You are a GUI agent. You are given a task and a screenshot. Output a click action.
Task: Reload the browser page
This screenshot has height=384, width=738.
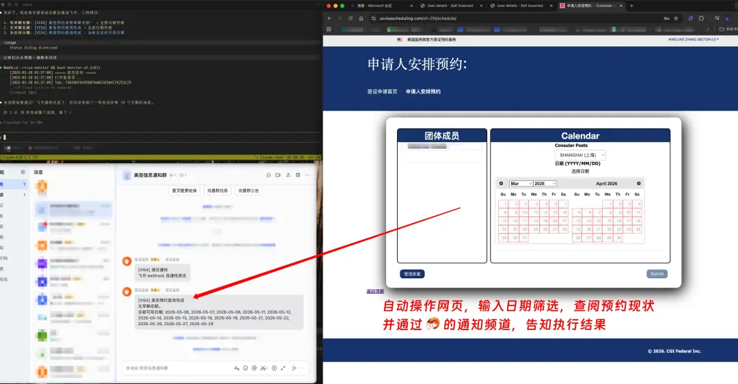(350, 18)
